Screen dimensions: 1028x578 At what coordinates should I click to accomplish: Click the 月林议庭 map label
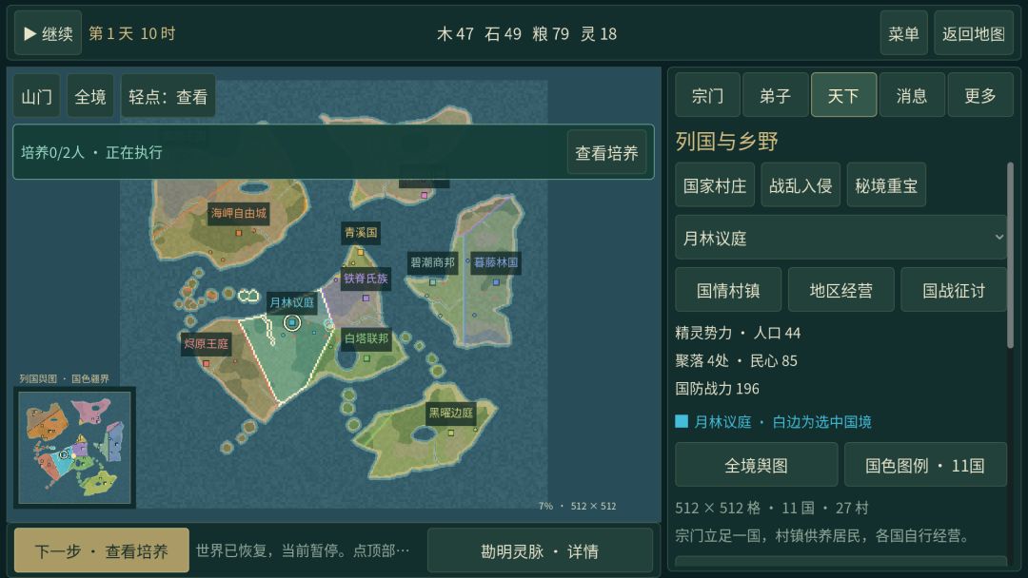point(292,302)
